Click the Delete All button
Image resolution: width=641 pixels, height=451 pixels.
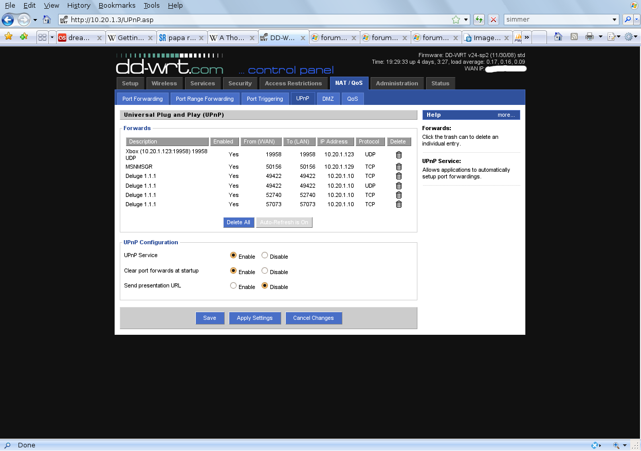click(239, 222)
